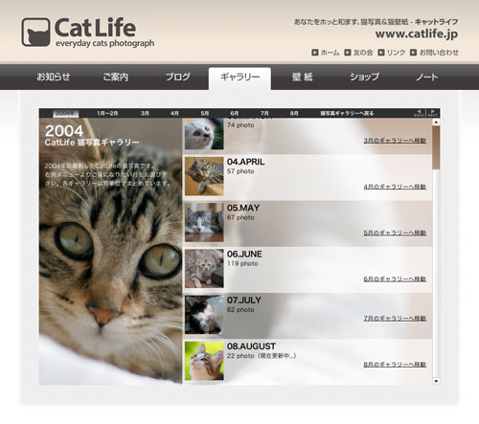Click 猫写真ギャラリーへ戻る in gallery bar
Screen dimensions: 479x424
347,113
